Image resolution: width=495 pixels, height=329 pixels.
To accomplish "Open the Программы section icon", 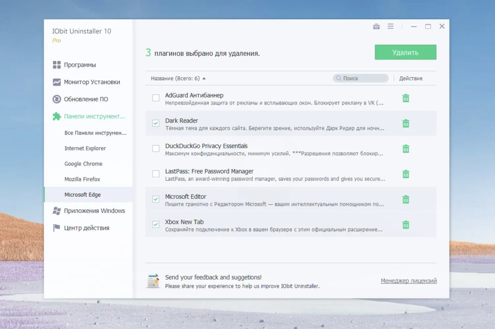I will pyautogui.click(x=57, y=65).
